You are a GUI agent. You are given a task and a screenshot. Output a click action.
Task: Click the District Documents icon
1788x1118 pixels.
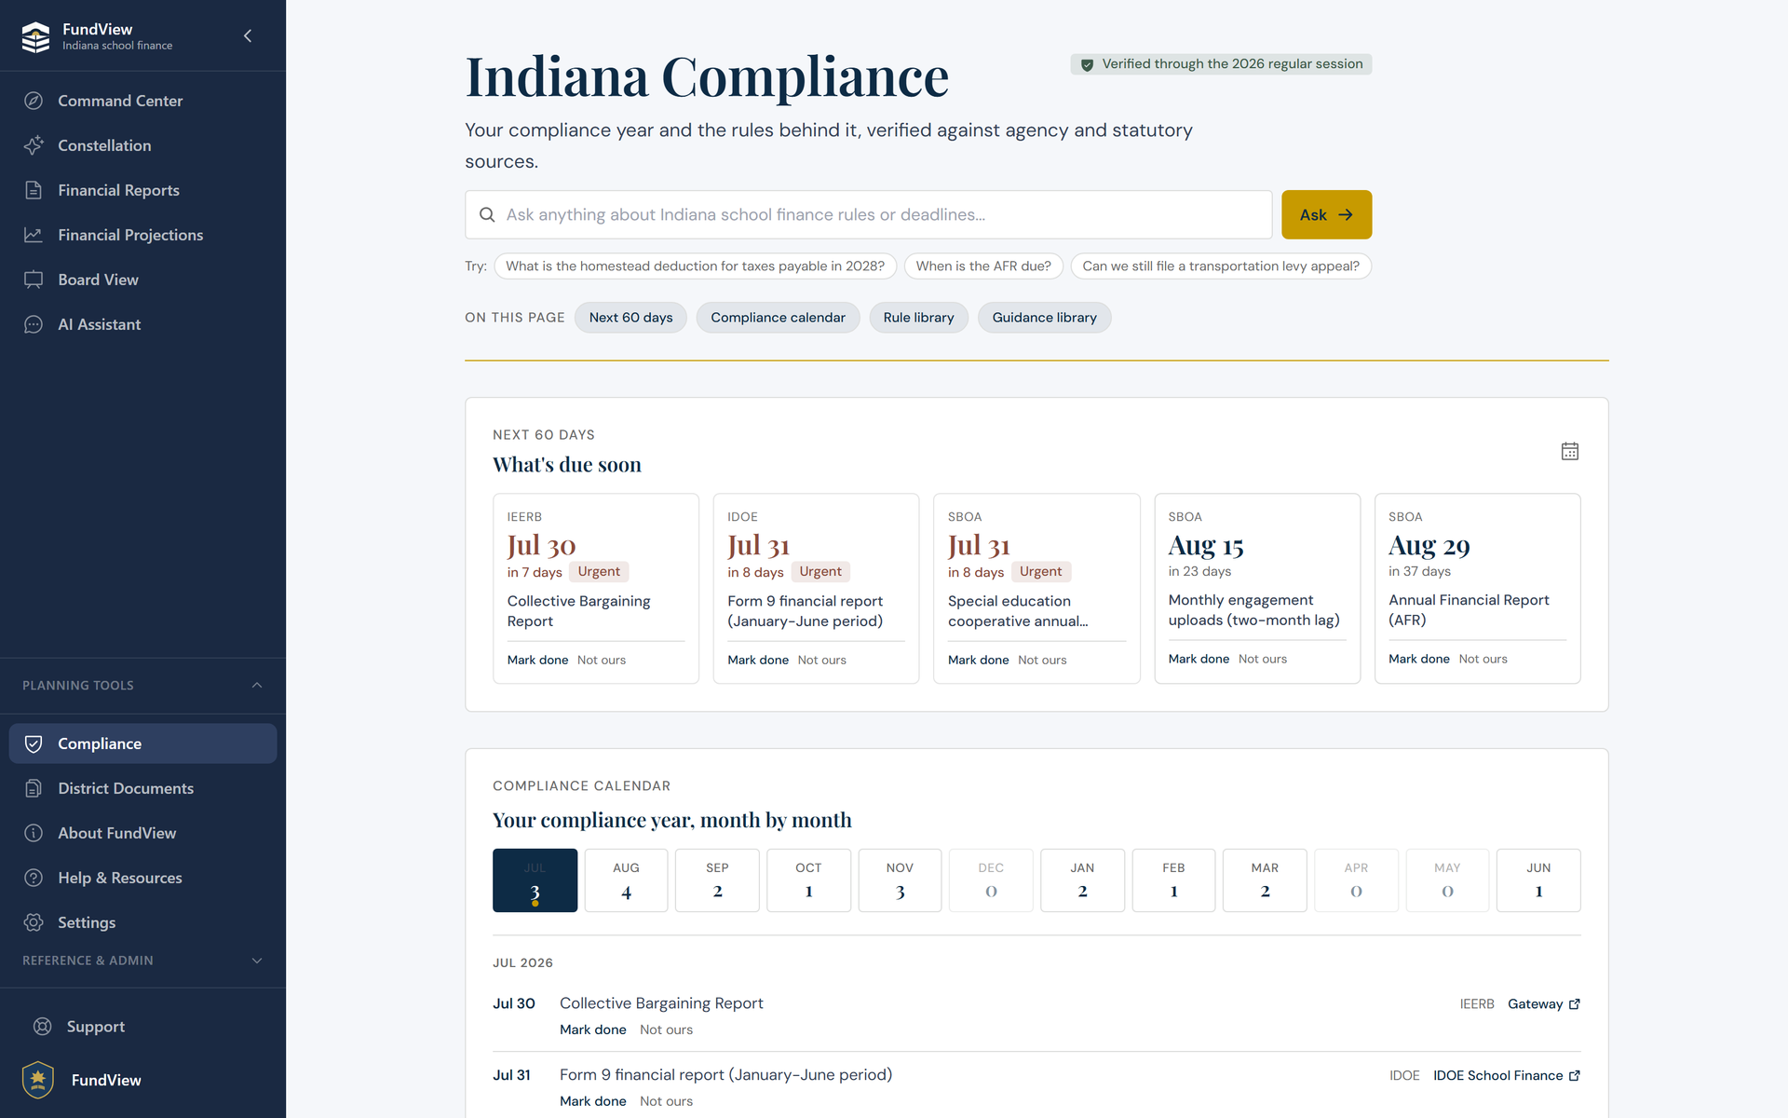click(34, 788)
